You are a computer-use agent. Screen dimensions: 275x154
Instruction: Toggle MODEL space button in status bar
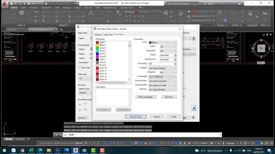coord(79,143)
